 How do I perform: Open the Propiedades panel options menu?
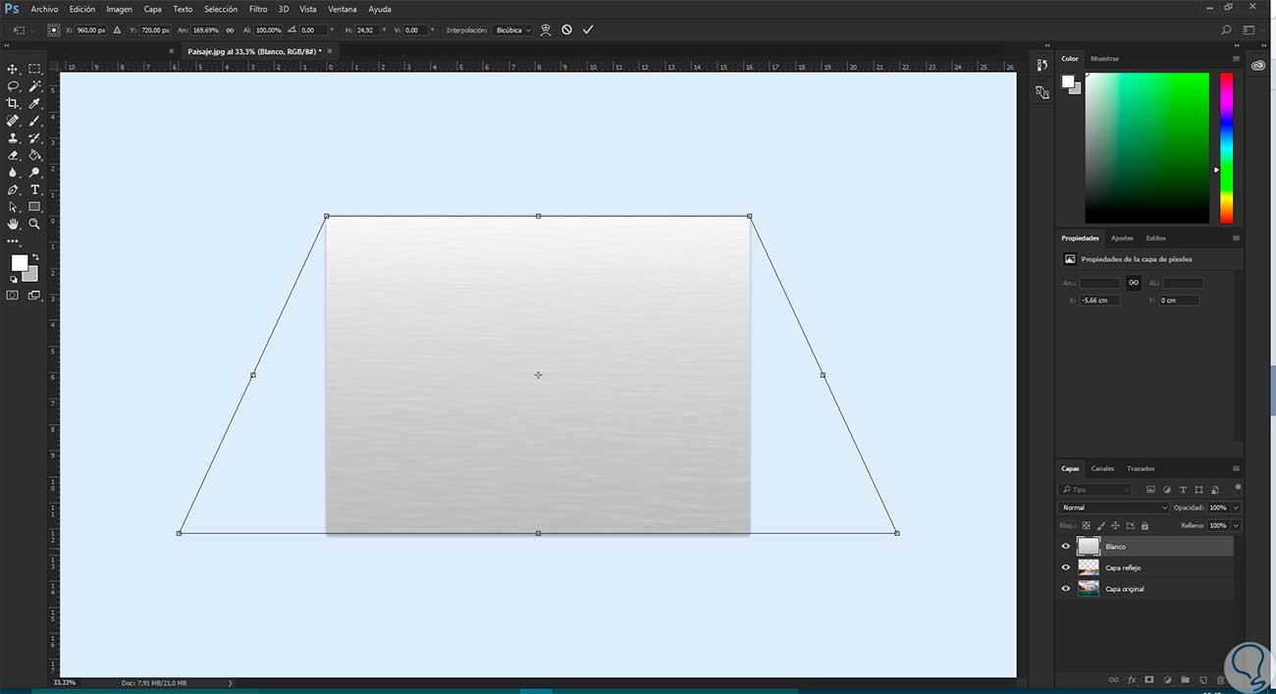[x=1236, y=238]
